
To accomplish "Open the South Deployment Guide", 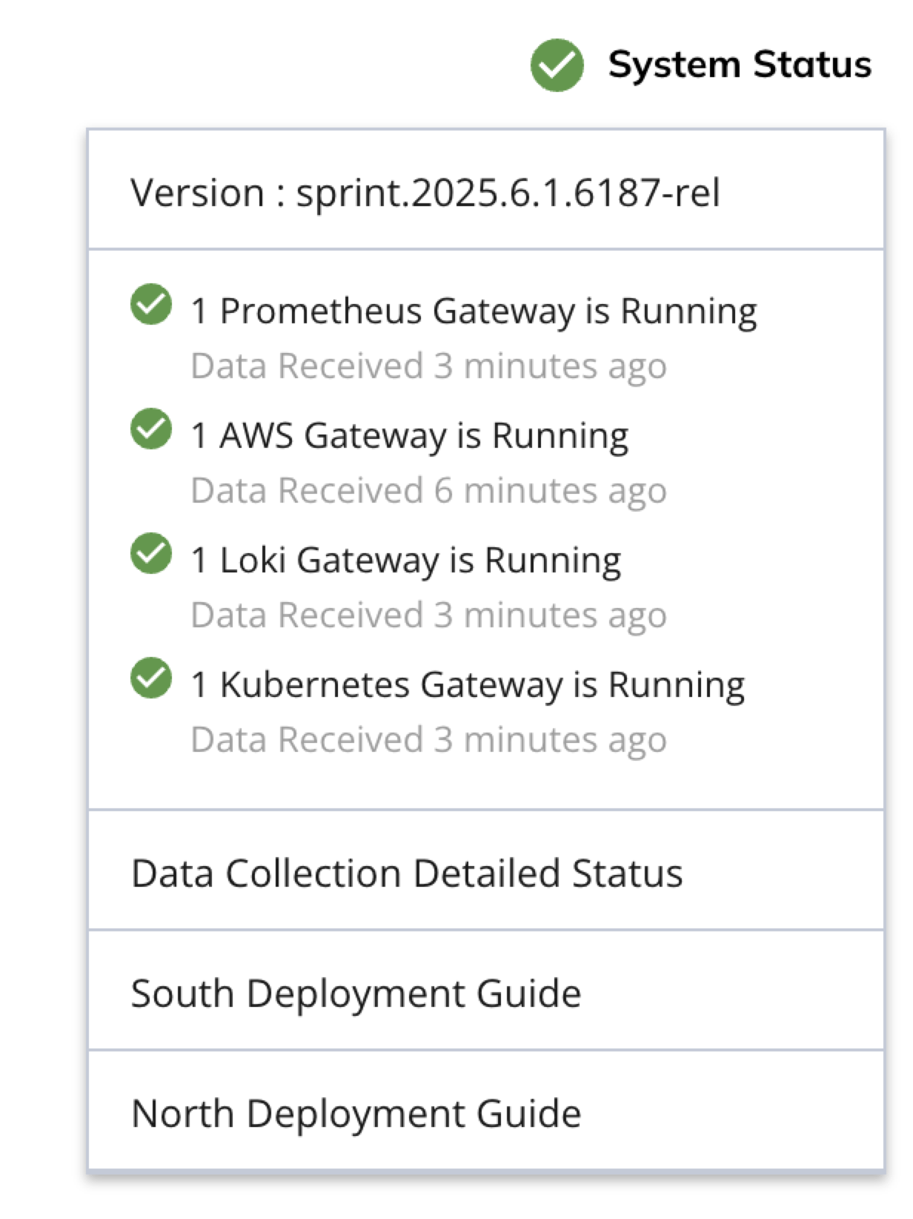I will click(x=486, y=992).
